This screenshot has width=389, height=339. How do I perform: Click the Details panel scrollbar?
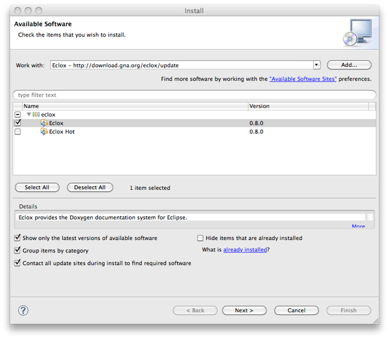pos(370,217)
